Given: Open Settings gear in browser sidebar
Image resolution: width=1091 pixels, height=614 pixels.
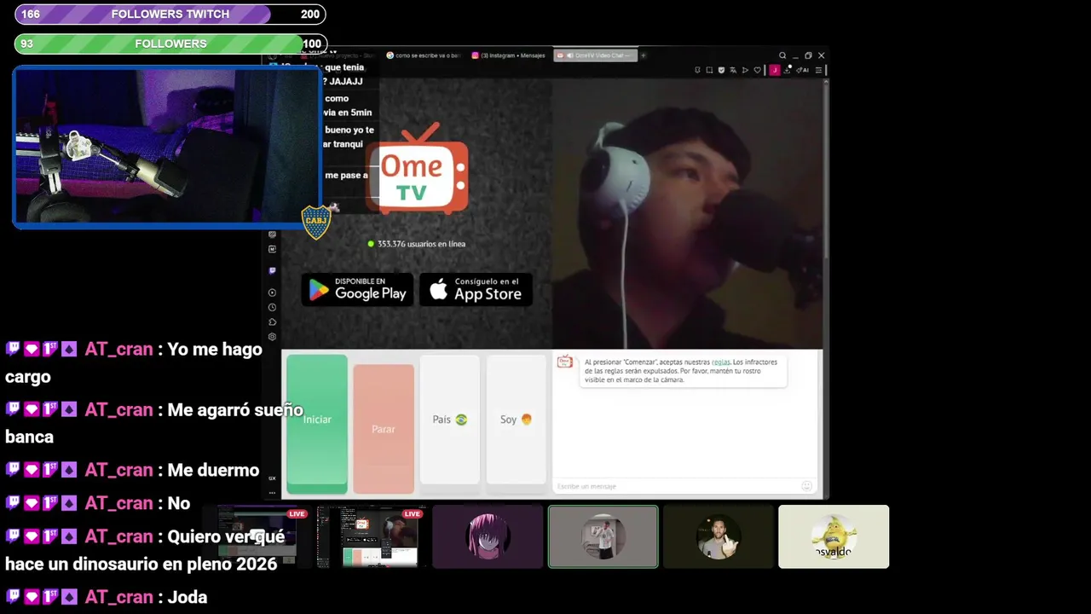Looking at the screenshot, I should [x=272, y=336].
